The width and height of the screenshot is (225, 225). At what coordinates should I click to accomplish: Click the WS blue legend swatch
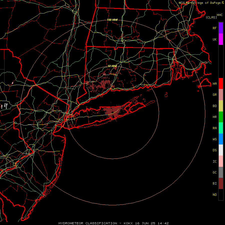click(221, 139)
